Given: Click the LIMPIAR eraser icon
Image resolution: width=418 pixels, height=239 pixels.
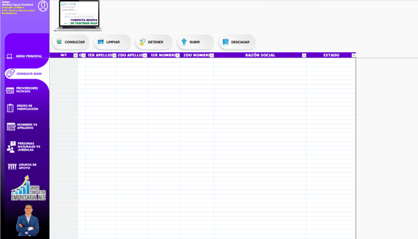Looking at the screenshot, I should click(101, 42).
